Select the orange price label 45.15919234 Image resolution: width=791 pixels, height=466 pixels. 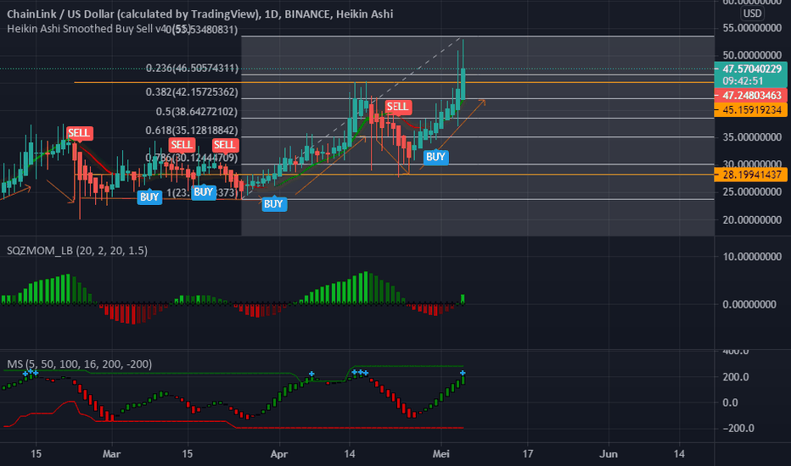coord(751,110)
